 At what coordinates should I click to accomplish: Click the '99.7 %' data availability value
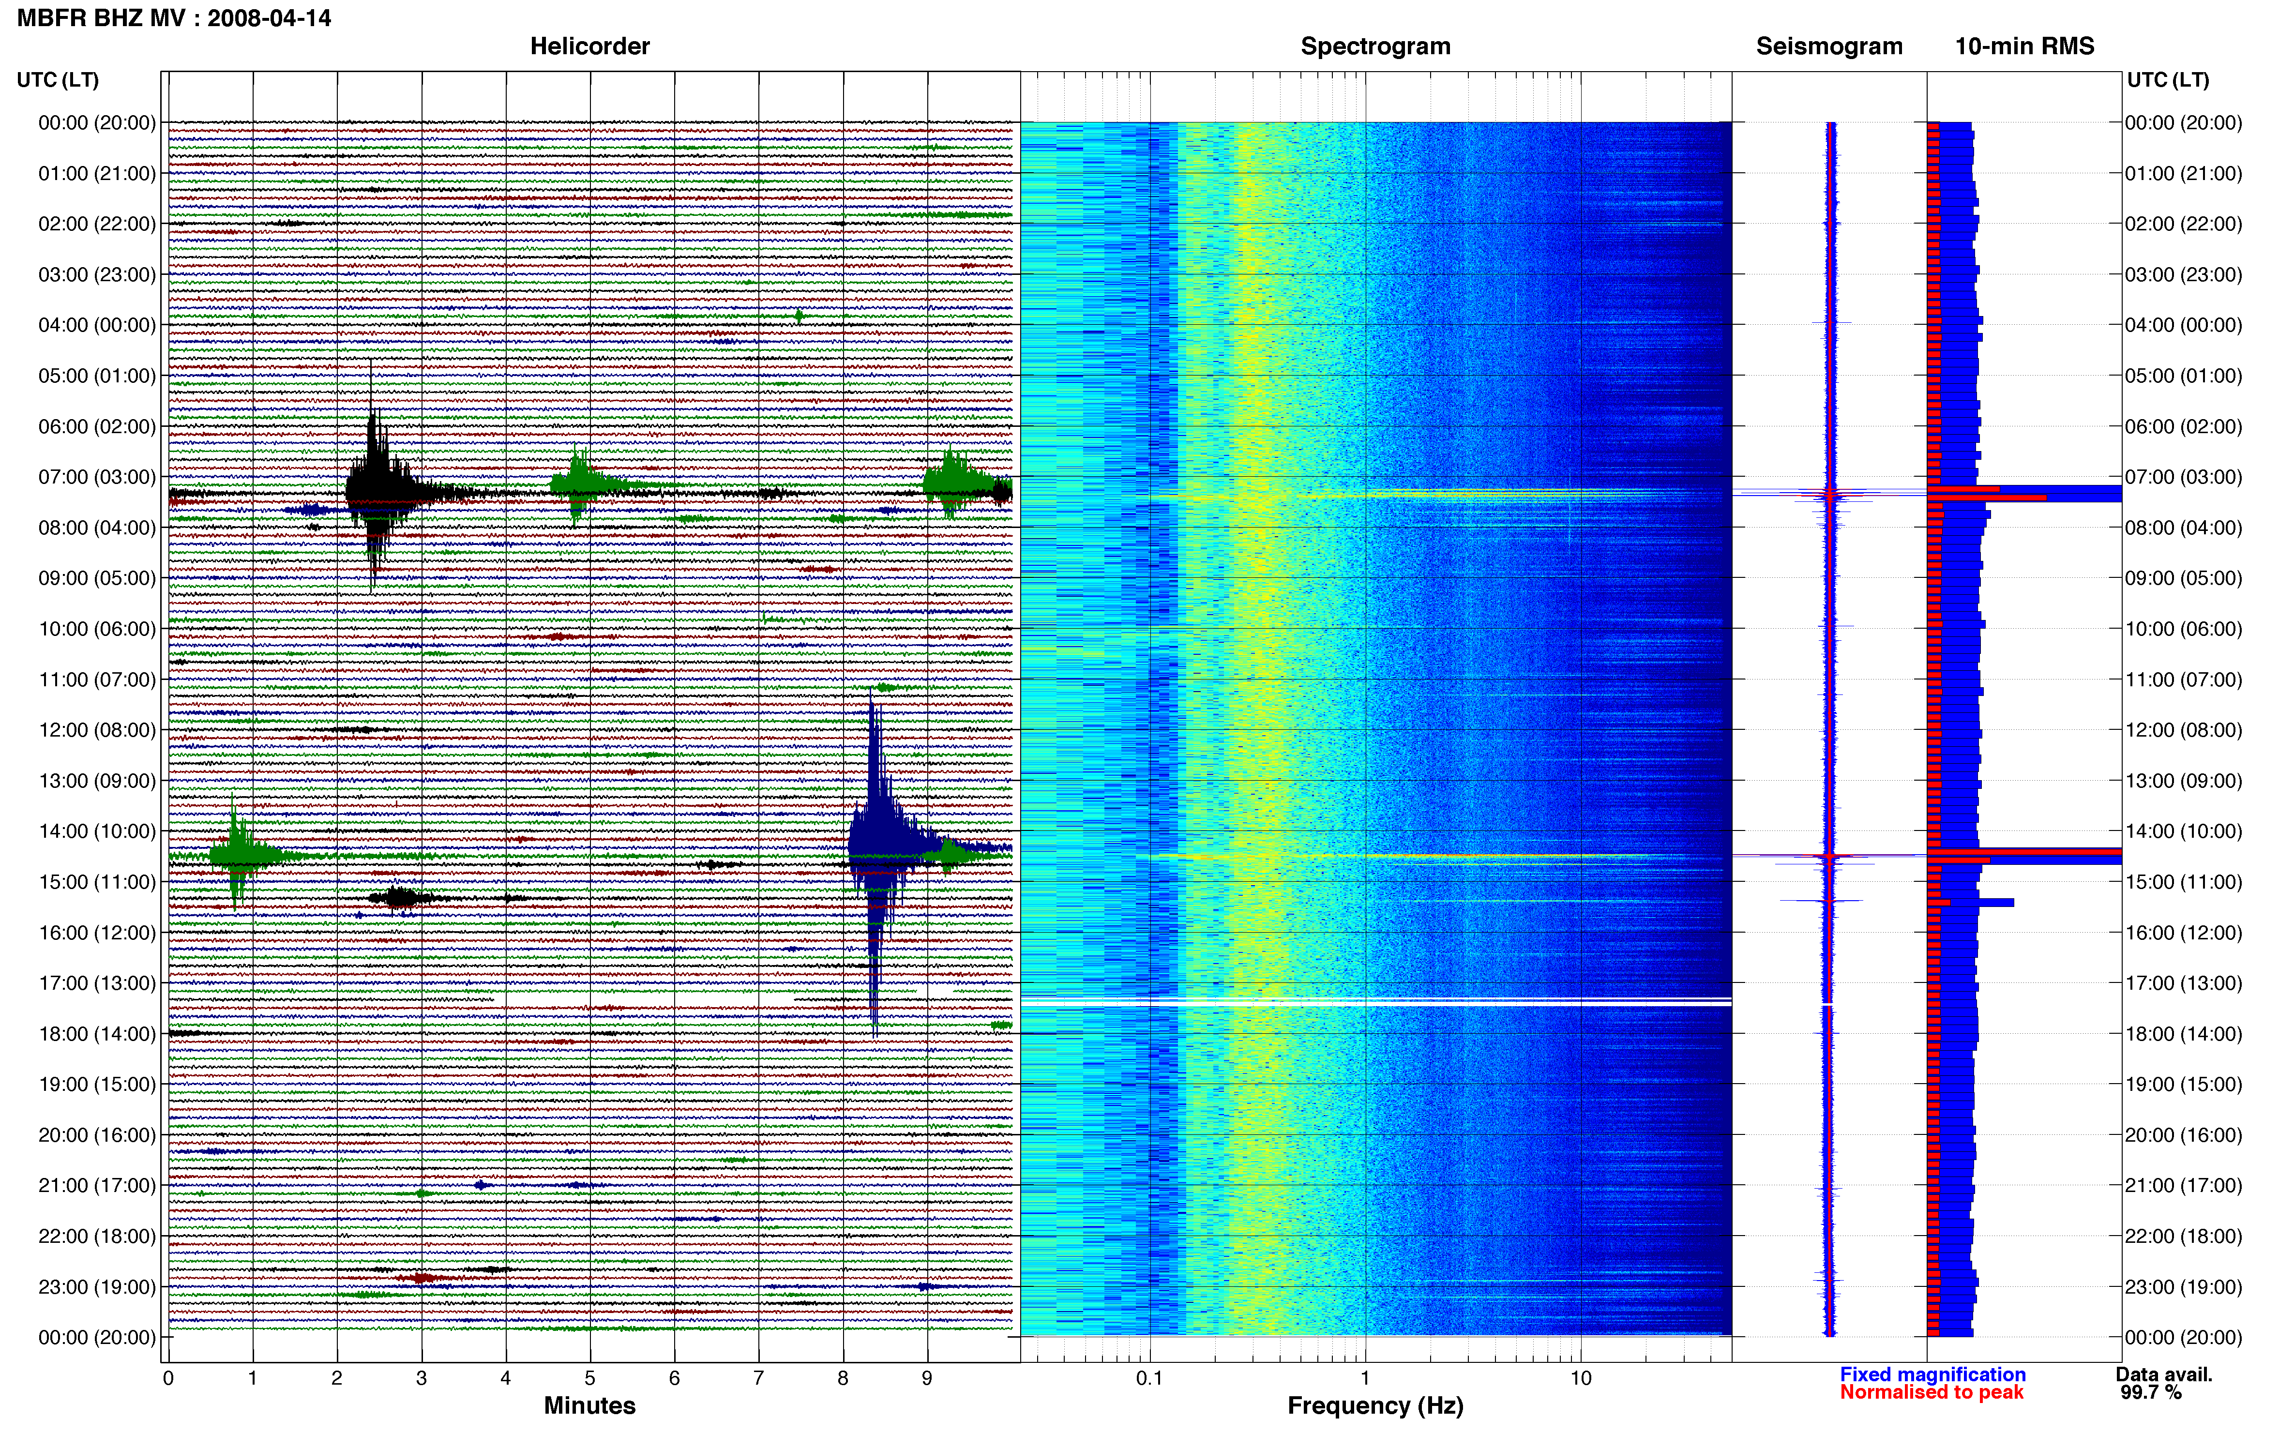(x=2151, y=1392)
